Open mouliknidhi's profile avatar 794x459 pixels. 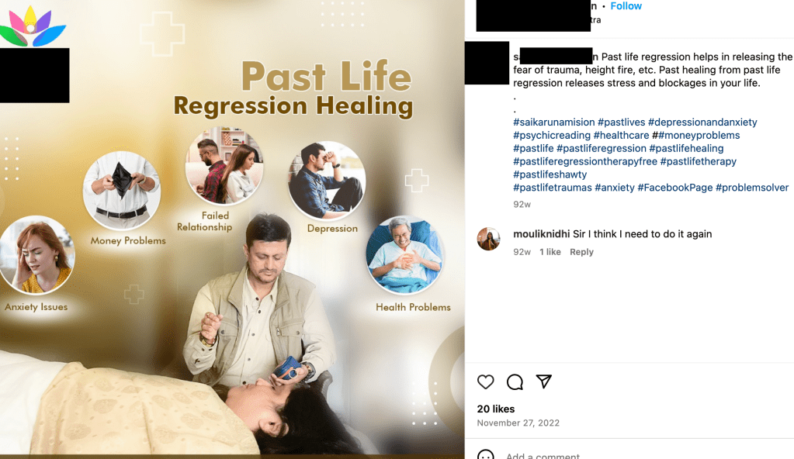tap(489, 239)
